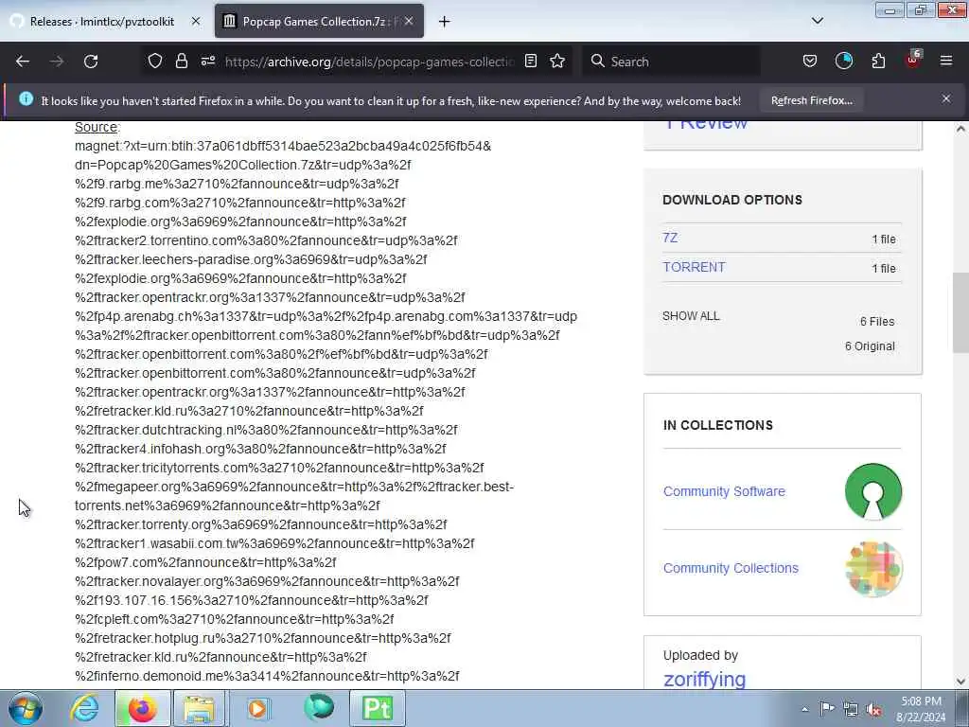Open uploader zoriffying's profile
Viewport: 969px width, 727px height.
click(x=704, y=679)
